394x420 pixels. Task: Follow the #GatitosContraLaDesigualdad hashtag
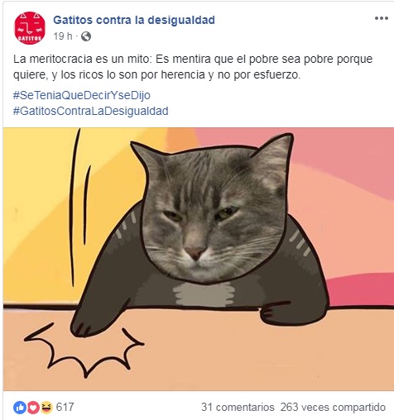(91, 111)
